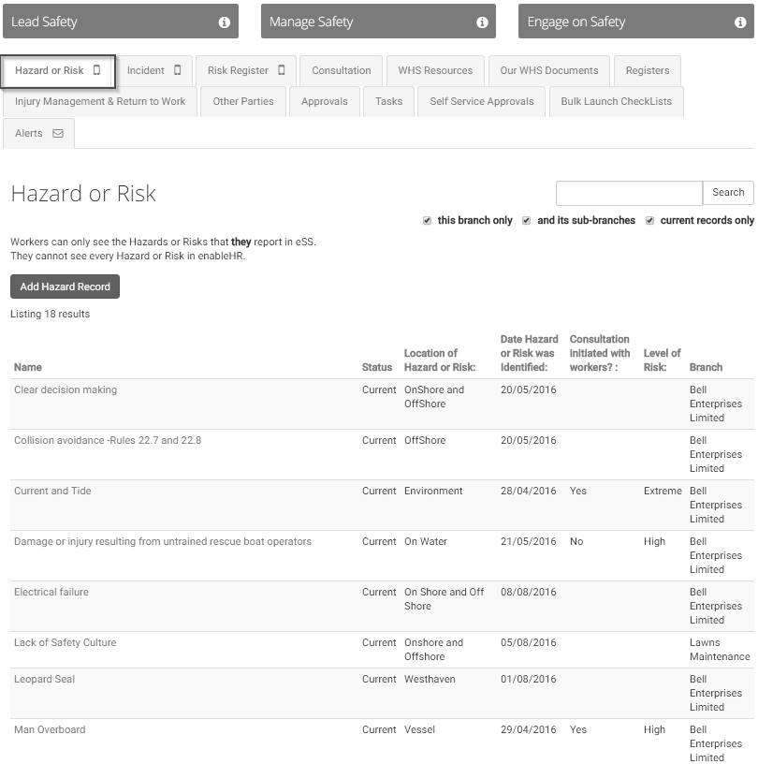Click 'Listing 18 results' text
758x764 pixels.
point(51,315)
